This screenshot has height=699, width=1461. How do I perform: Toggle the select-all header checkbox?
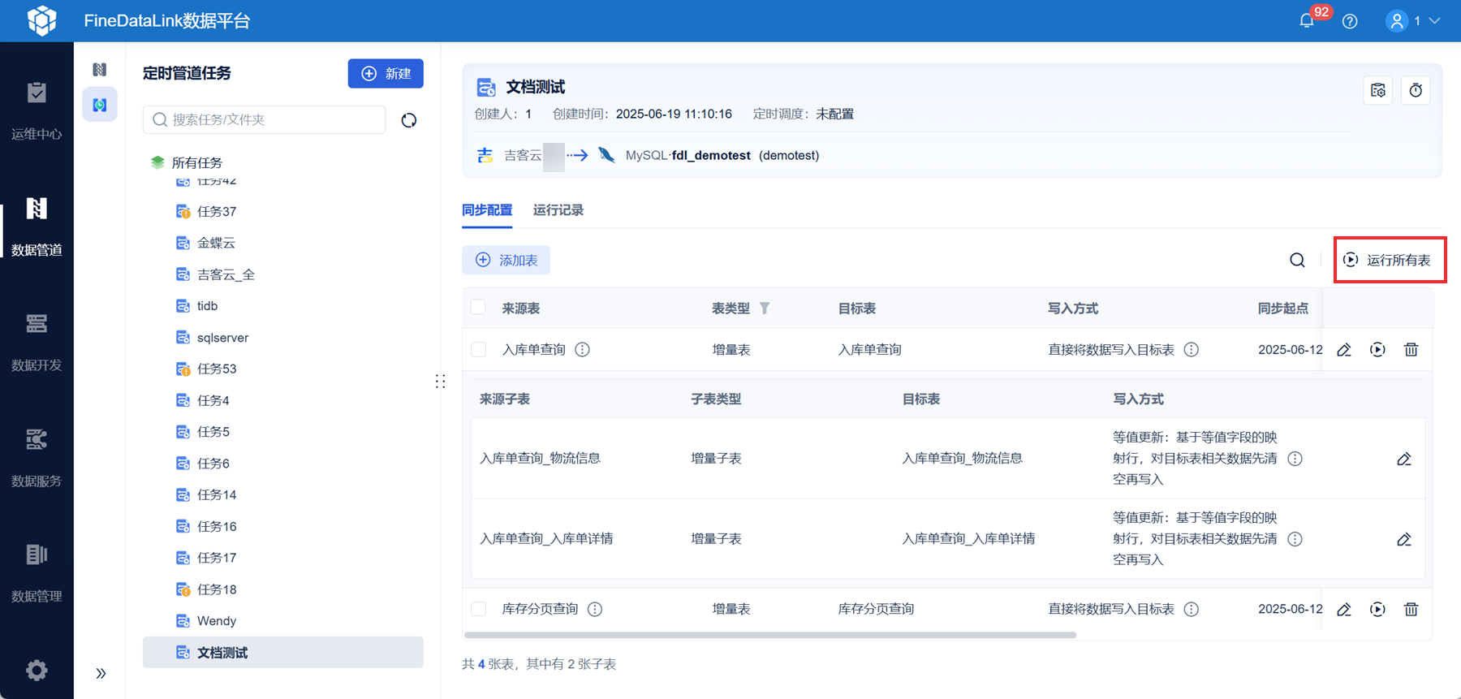[478, 308]
